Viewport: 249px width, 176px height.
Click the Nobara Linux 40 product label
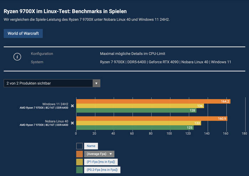point(57,121)
